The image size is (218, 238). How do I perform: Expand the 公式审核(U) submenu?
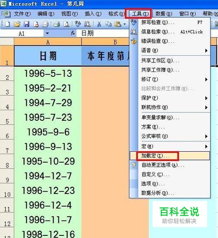[x=206, y=136]
